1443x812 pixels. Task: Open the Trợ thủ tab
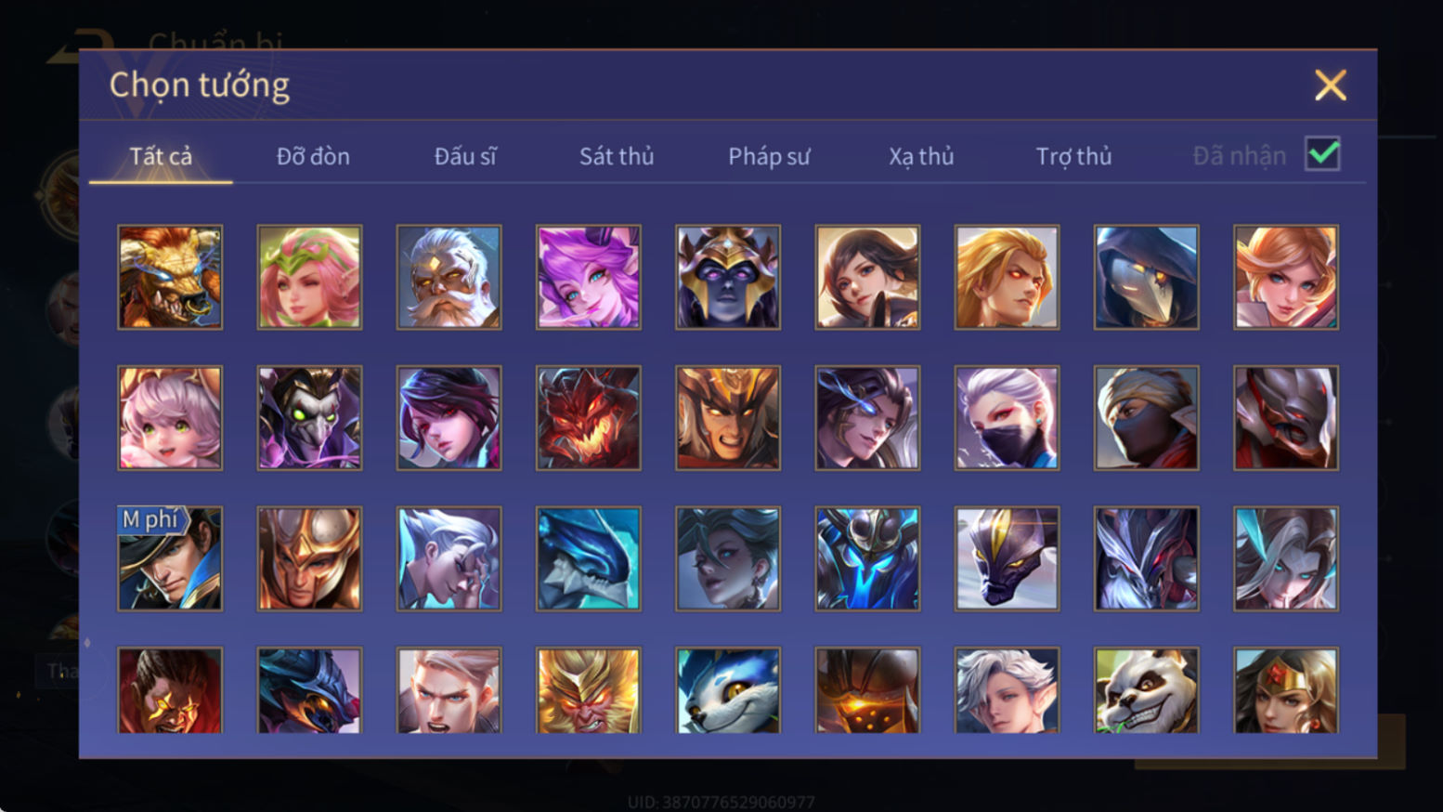(1073, 156)
